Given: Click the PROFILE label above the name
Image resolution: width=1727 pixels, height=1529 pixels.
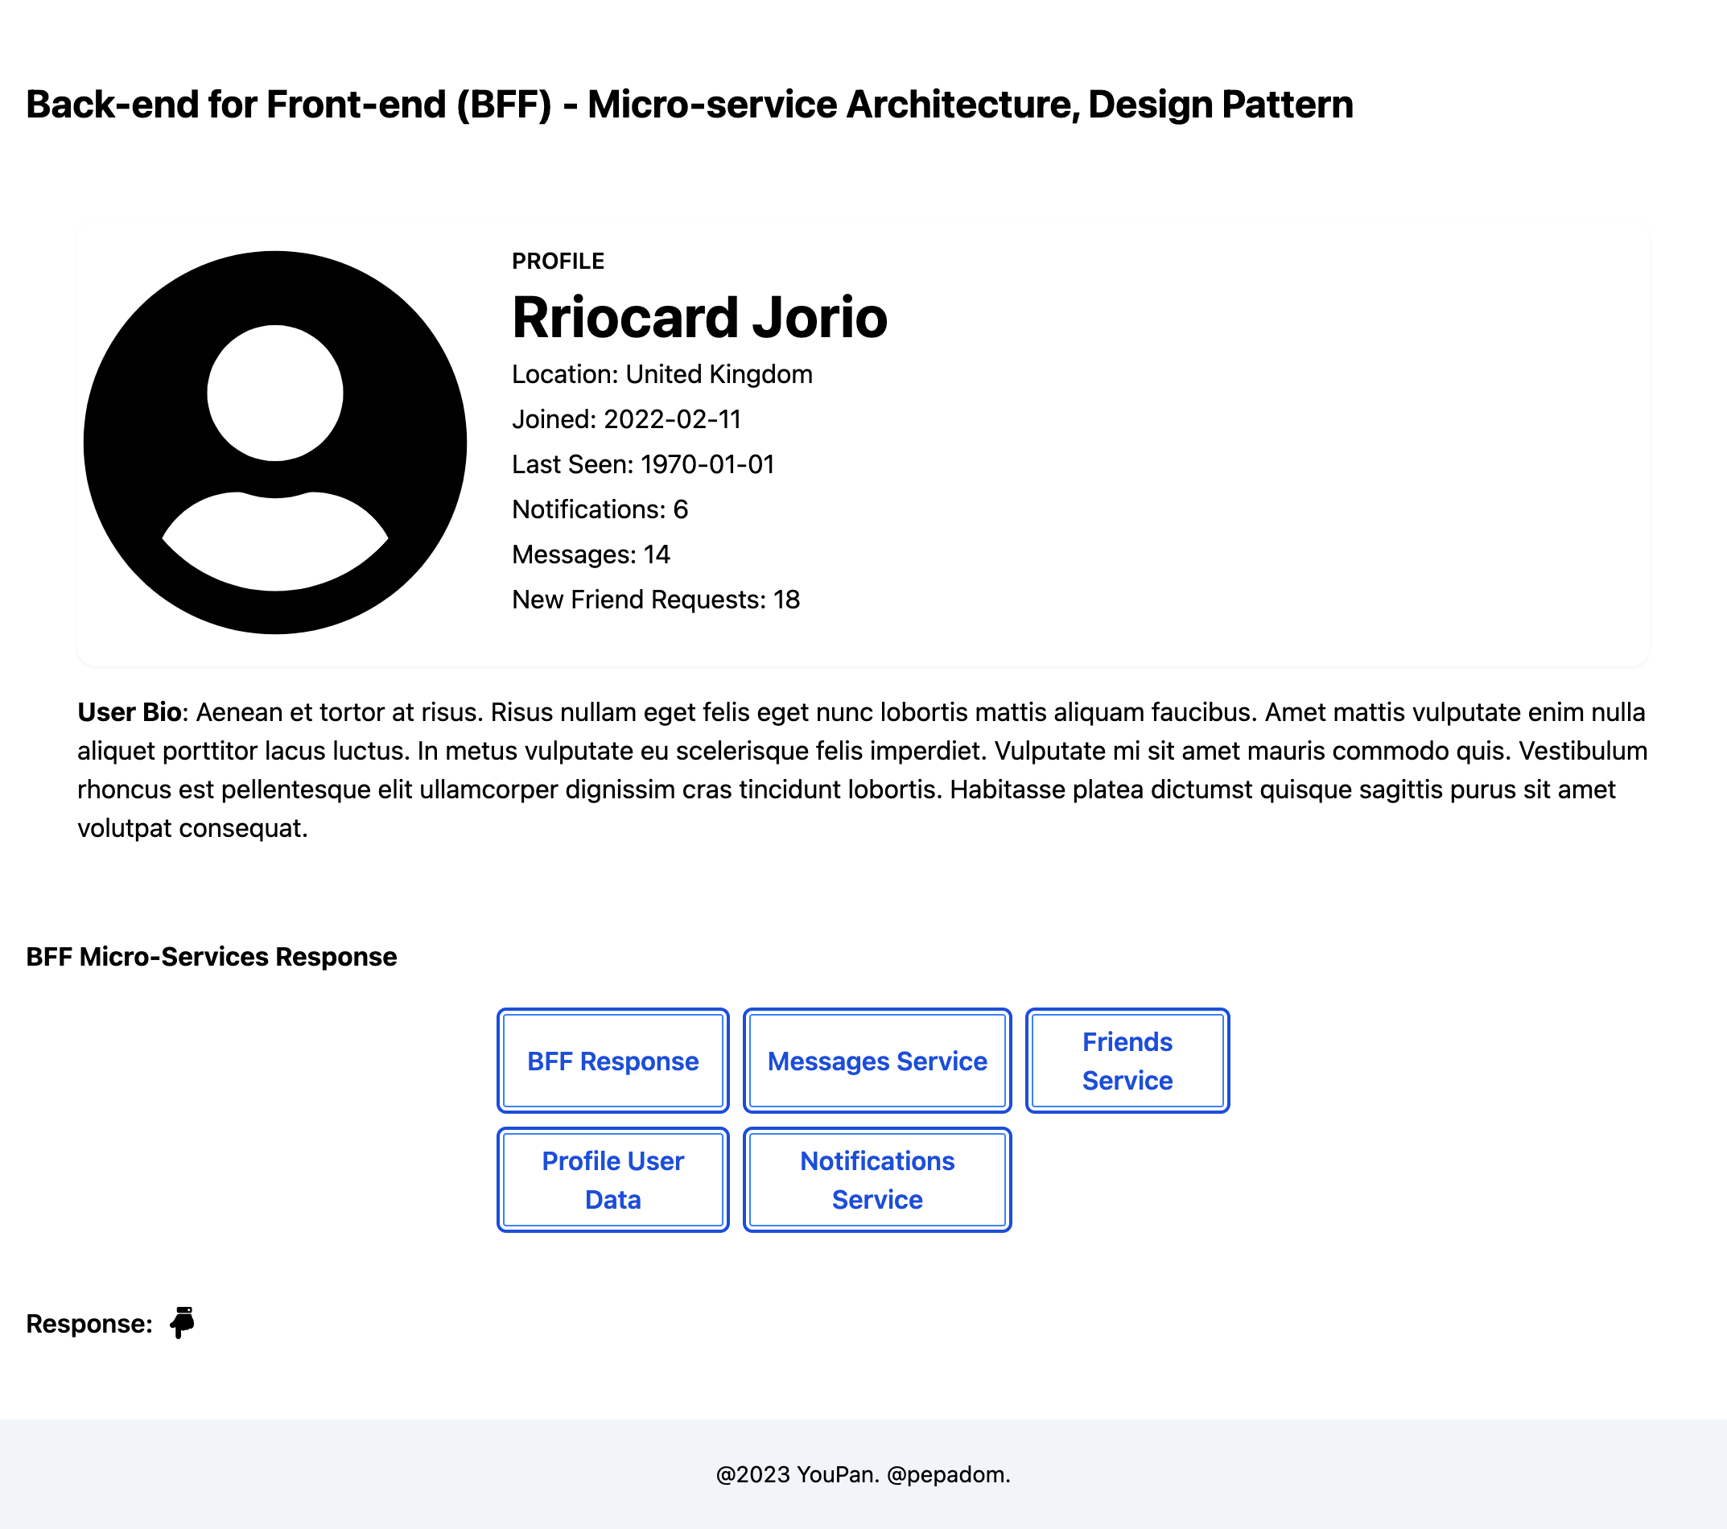Looking at the screenshot, I should tap(558, 261).
